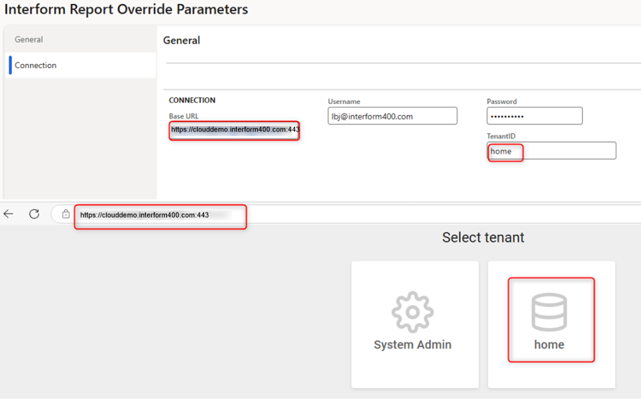Select the home tenant label
The image size is (641, 400).
pyautogui.click(x=549, y=344)
